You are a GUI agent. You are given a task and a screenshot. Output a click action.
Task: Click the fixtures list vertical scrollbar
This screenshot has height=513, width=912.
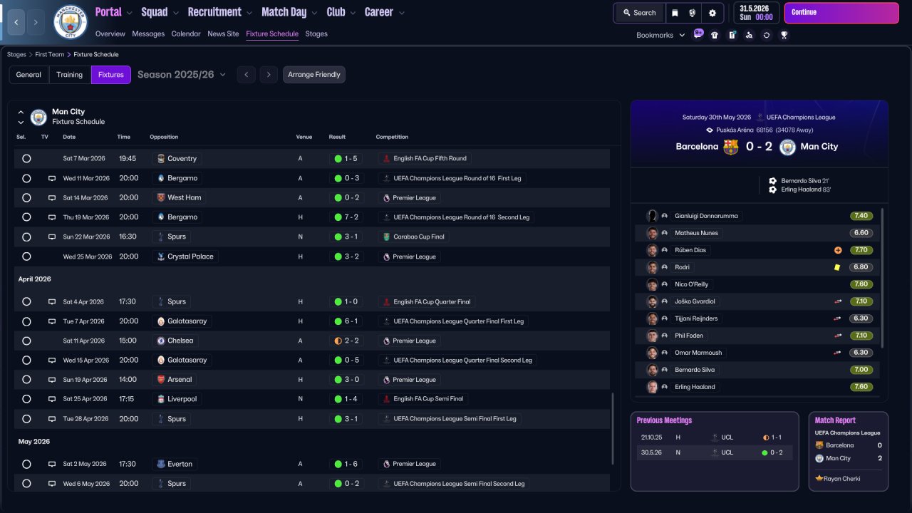pyautogui.click(x=612, y=429)
